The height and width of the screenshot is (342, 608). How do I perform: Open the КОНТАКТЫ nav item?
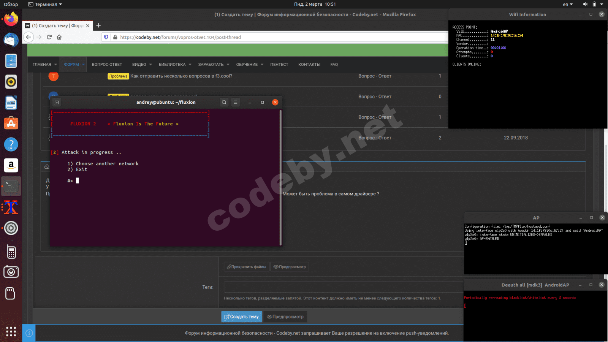click(x=309, y=65)
